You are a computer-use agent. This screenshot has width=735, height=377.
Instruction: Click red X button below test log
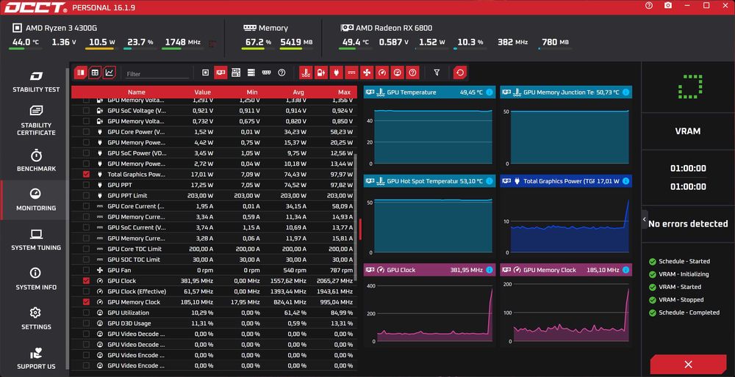click(688, 365)
